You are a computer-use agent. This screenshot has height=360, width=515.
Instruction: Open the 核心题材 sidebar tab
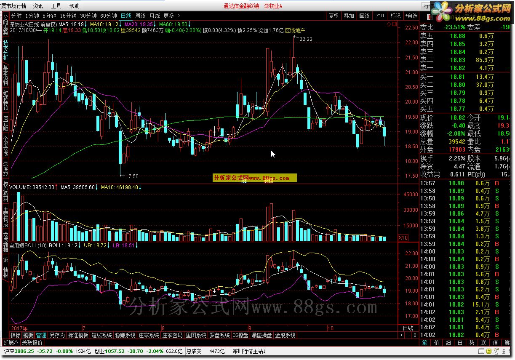[x=5, y=192]
